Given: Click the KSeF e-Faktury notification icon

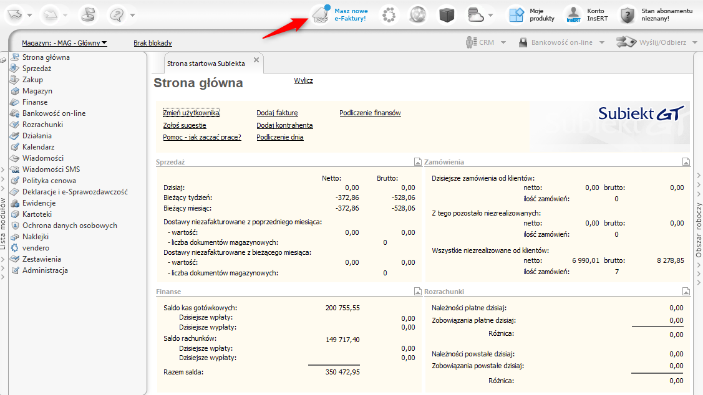Looking at the screenshot, I should (x=321, y=14).
